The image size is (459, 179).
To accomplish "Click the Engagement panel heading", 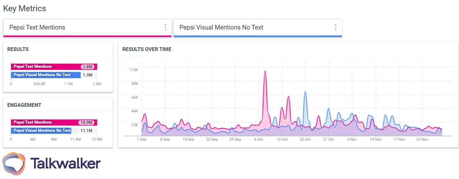I will click(x=24, y=105).
